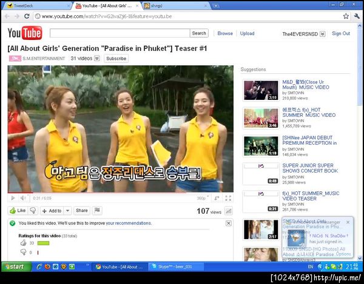Click the Options link in Messenger popup
Screen dimensions: 364x284
[343, 254]
